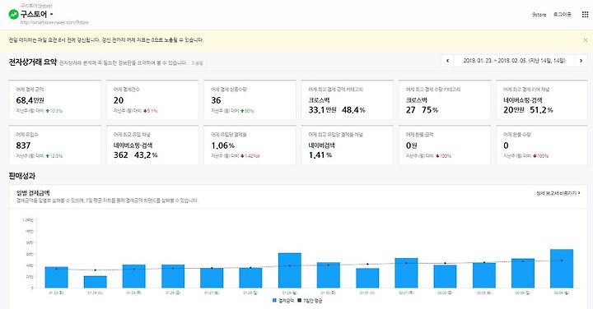Viewport: 593px width, 309px height.
Task: Click the 판매성과 section heading
Action: (22, 176)
